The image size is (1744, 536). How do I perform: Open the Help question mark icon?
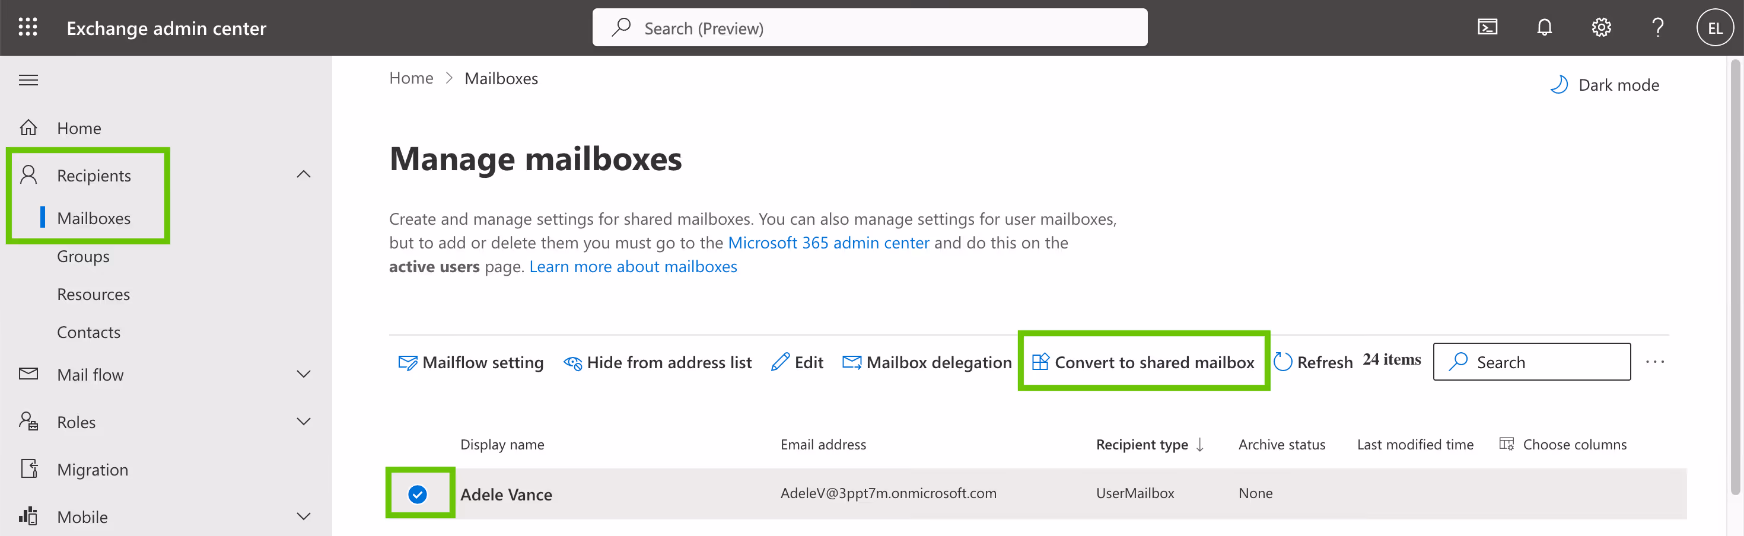pyautogui.click(x=1657, y=27)
